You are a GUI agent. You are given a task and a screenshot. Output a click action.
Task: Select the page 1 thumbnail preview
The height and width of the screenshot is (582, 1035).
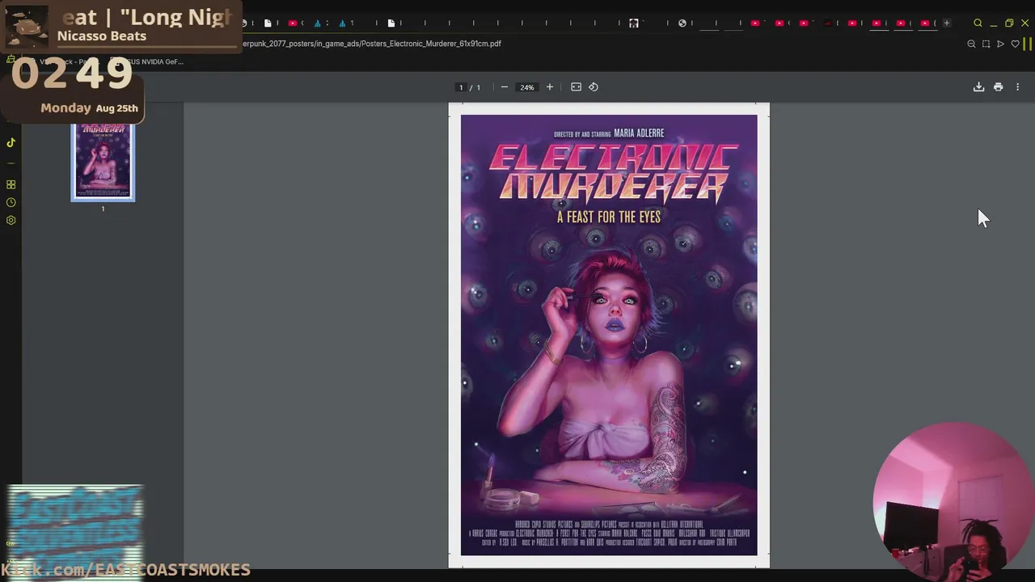(x=103, y=162)
